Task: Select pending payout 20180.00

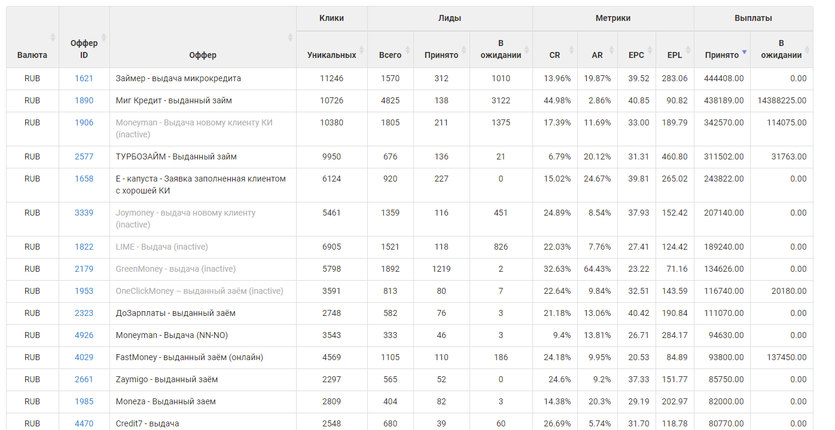Action: coord(789,291)
